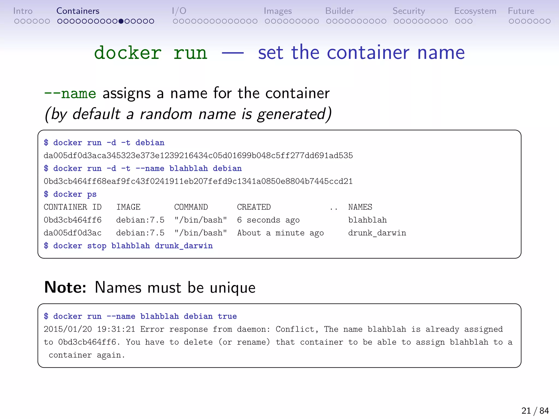Click the 21 / 84 page counter
559x419 pixels.
click(535, 411)
